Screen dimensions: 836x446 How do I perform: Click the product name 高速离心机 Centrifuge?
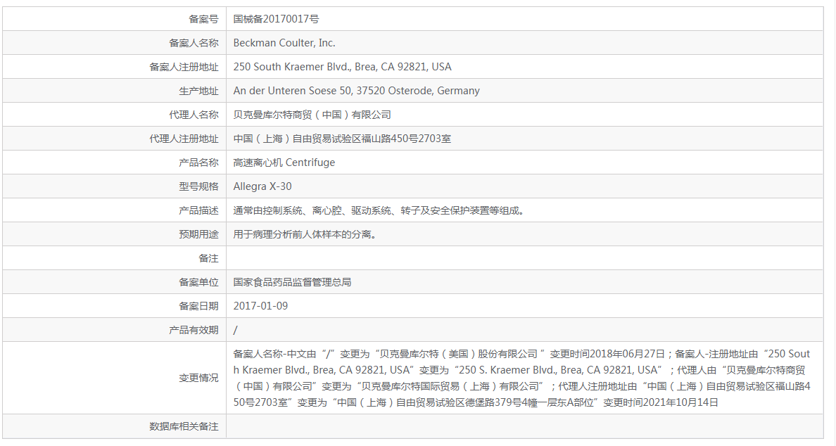283,162
